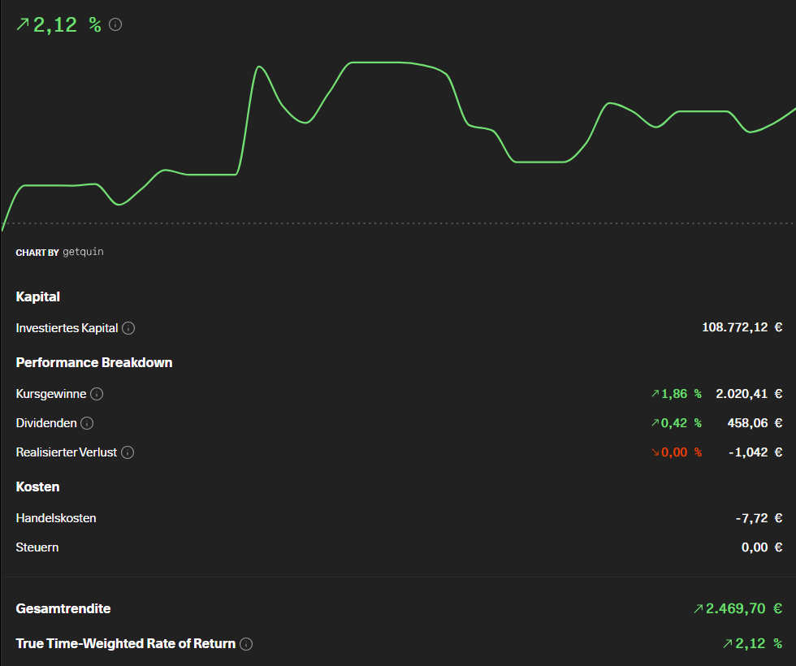Click the green up arrow next to 2.469,70 €
Screen dimensions: 796x666
click(699, 608)
